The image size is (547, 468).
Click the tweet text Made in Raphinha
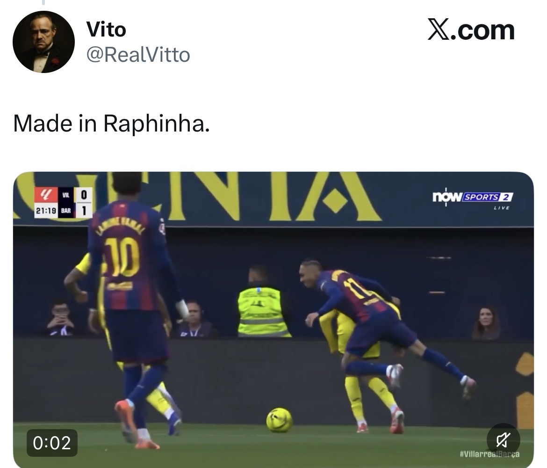(111, 123)
